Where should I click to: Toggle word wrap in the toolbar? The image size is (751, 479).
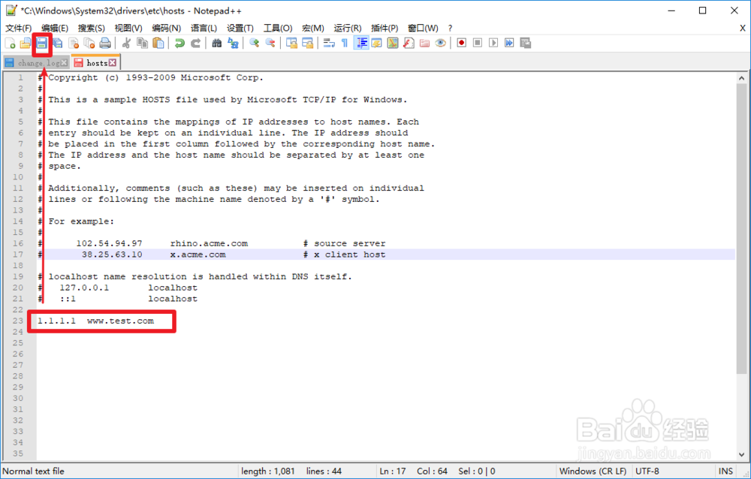click(329, 43)
